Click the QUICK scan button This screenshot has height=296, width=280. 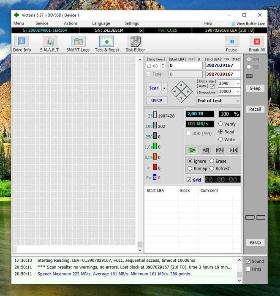tap(157, 100)
